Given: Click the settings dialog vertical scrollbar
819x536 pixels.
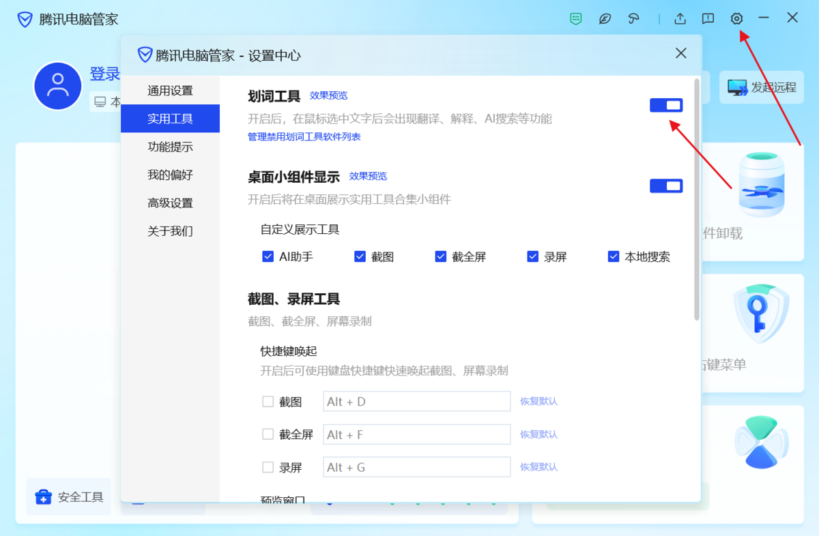Looking at the screenshot, I should (x=696, y=199).
